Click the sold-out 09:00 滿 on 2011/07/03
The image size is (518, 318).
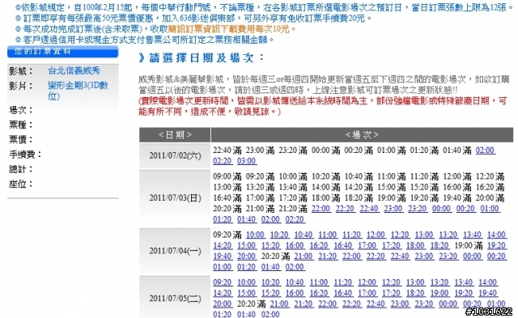(227, 176)
